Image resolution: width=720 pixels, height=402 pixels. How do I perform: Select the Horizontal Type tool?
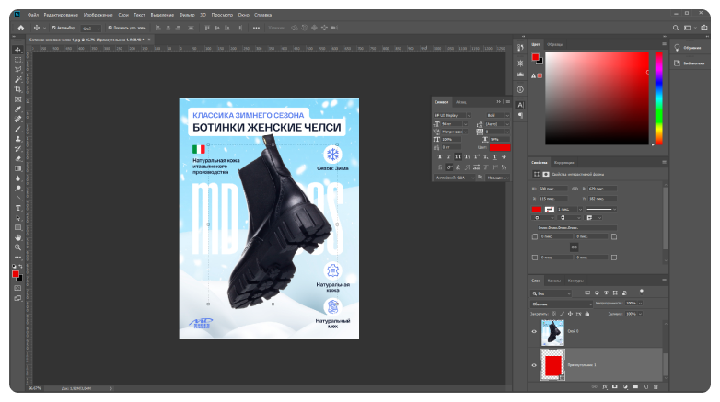17,208
